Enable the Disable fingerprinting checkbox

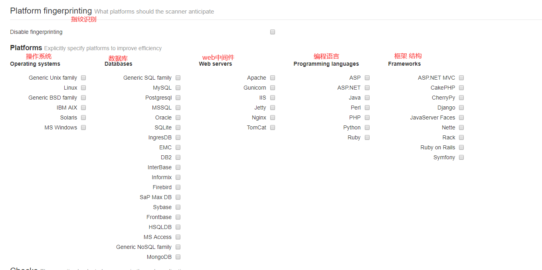[x=273, y=32]
